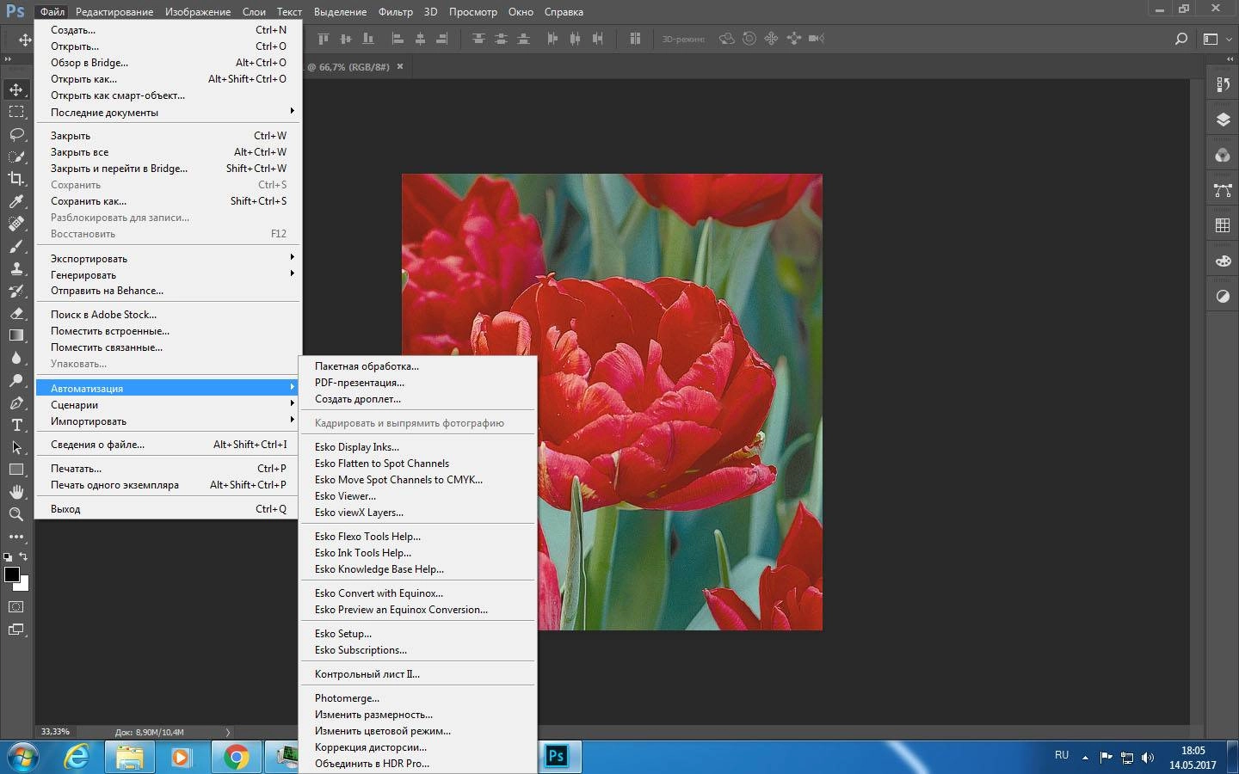Select the Gradient tool

coord(16,335)
